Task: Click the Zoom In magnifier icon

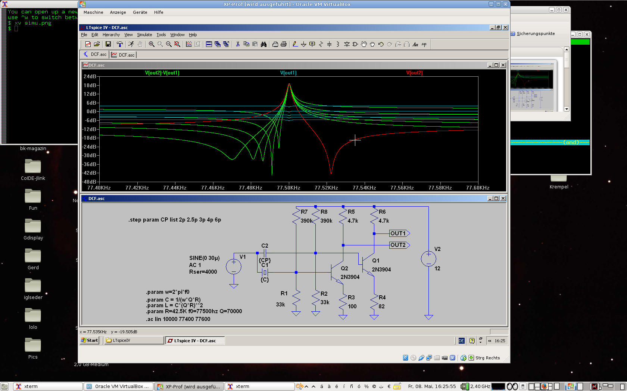Action: 152,44
